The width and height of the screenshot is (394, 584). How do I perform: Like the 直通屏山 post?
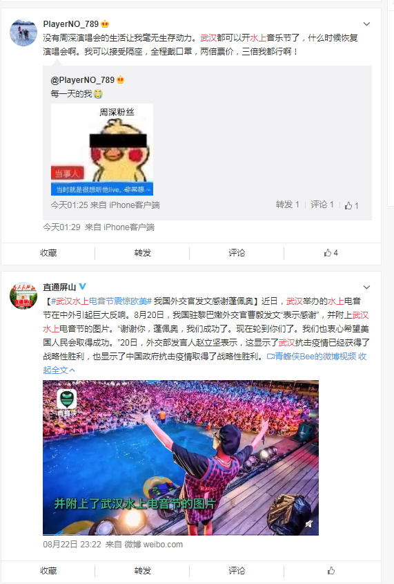click(x=331, y=571)
